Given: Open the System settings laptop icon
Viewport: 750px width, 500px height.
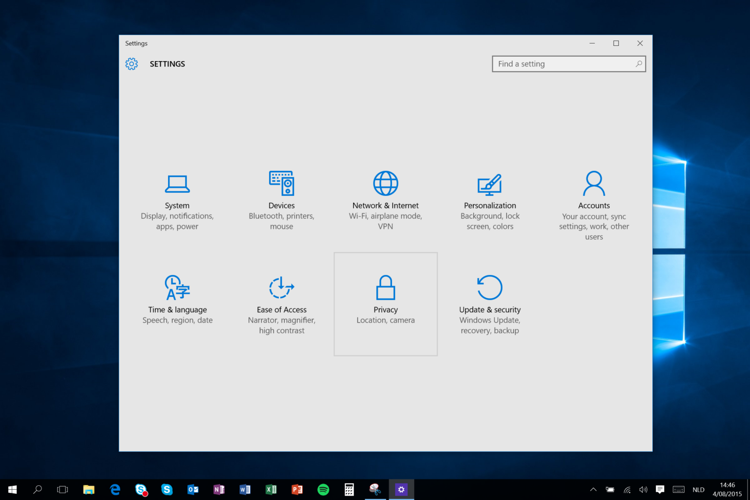Looking at the screenshot, I should click(x=177, y=184).
